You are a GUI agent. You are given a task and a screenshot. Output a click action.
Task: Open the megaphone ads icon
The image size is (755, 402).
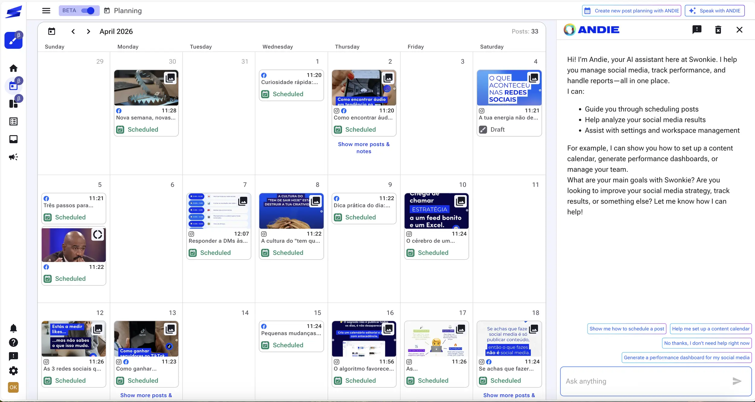[x=13, y=157]
